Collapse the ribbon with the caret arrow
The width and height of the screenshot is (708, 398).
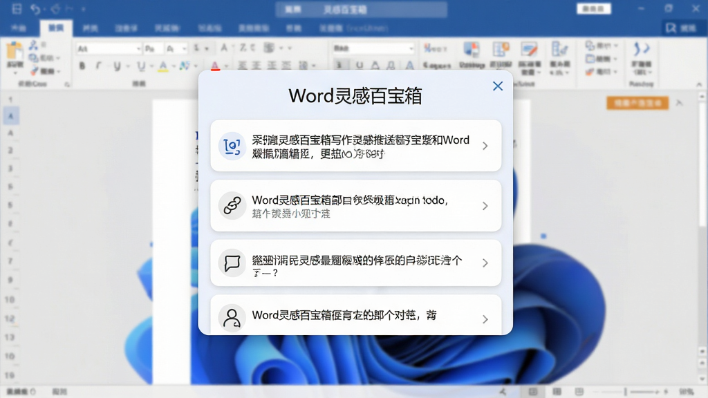click(699, 84)
